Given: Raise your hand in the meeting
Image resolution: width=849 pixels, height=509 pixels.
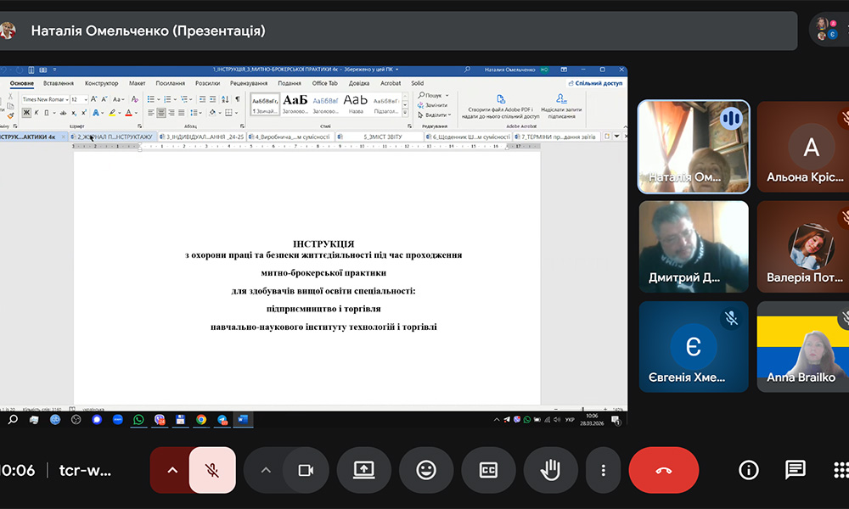Looking at the screenshot, I should tap(550, 470).
